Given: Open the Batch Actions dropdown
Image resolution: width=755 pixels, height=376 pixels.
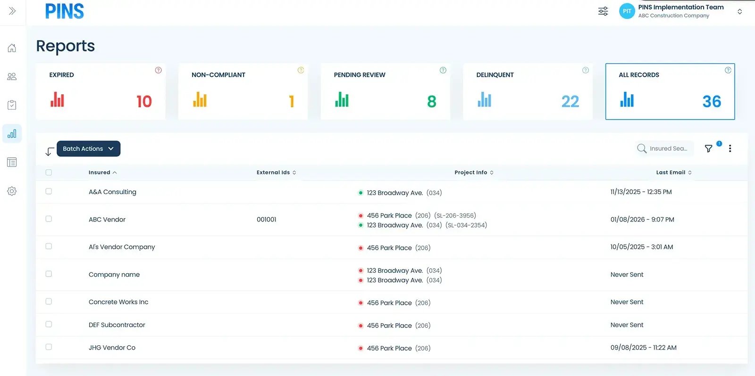Looking at the screenshot, I should point(88,148).
